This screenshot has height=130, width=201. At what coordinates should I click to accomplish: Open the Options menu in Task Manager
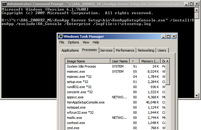tap(73, 42)
